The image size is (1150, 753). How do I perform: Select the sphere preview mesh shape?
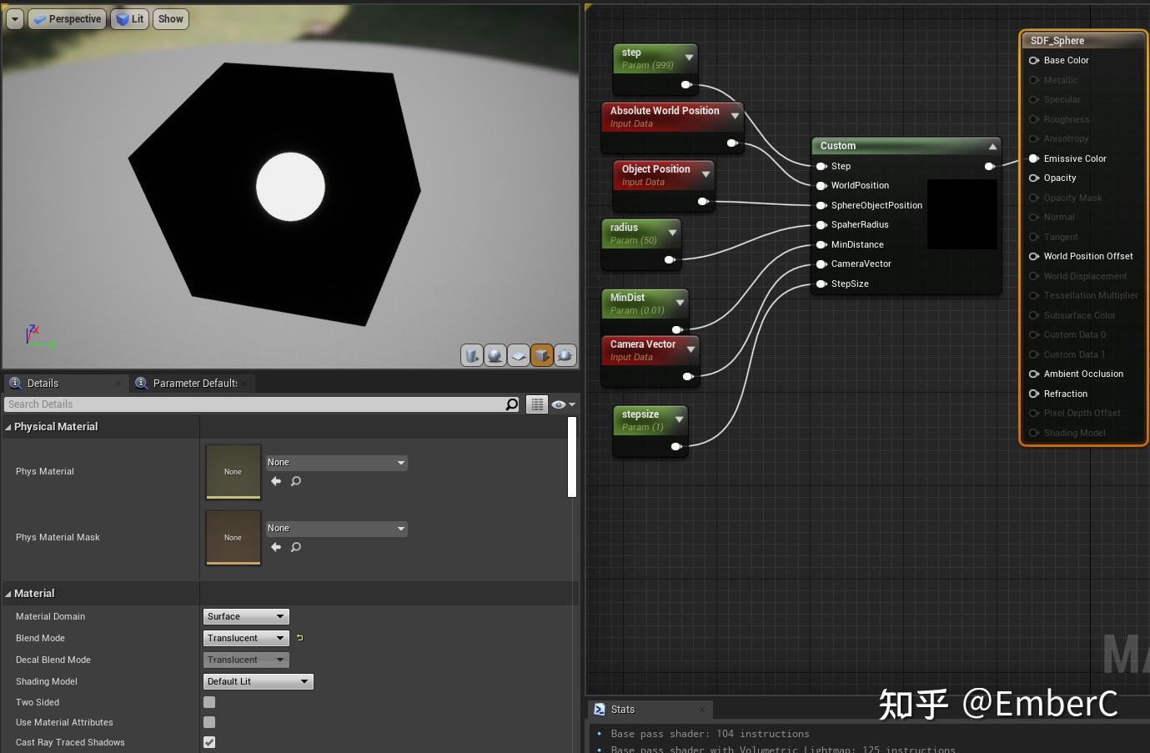pos(495,355)
